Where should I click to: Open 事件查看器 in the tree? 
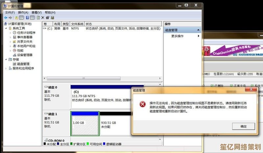coord(25,37)
